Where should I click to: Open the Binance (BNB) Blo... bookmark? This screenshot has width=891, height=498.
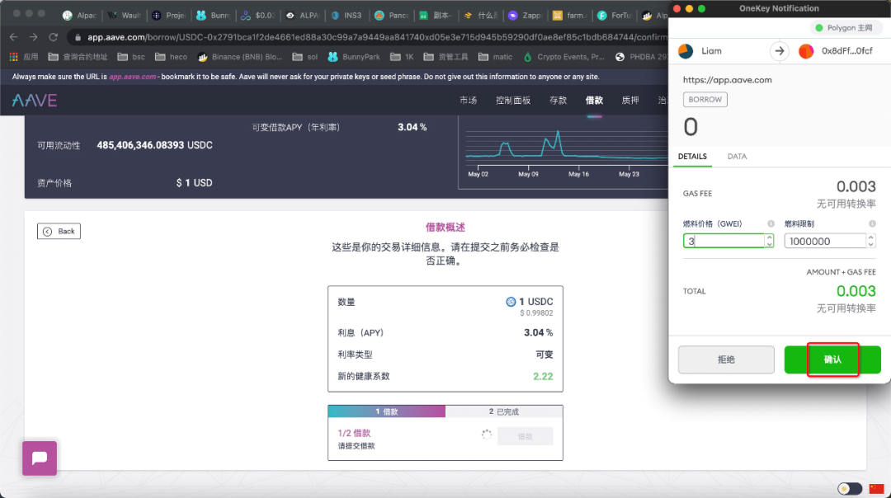pos(239,57)
